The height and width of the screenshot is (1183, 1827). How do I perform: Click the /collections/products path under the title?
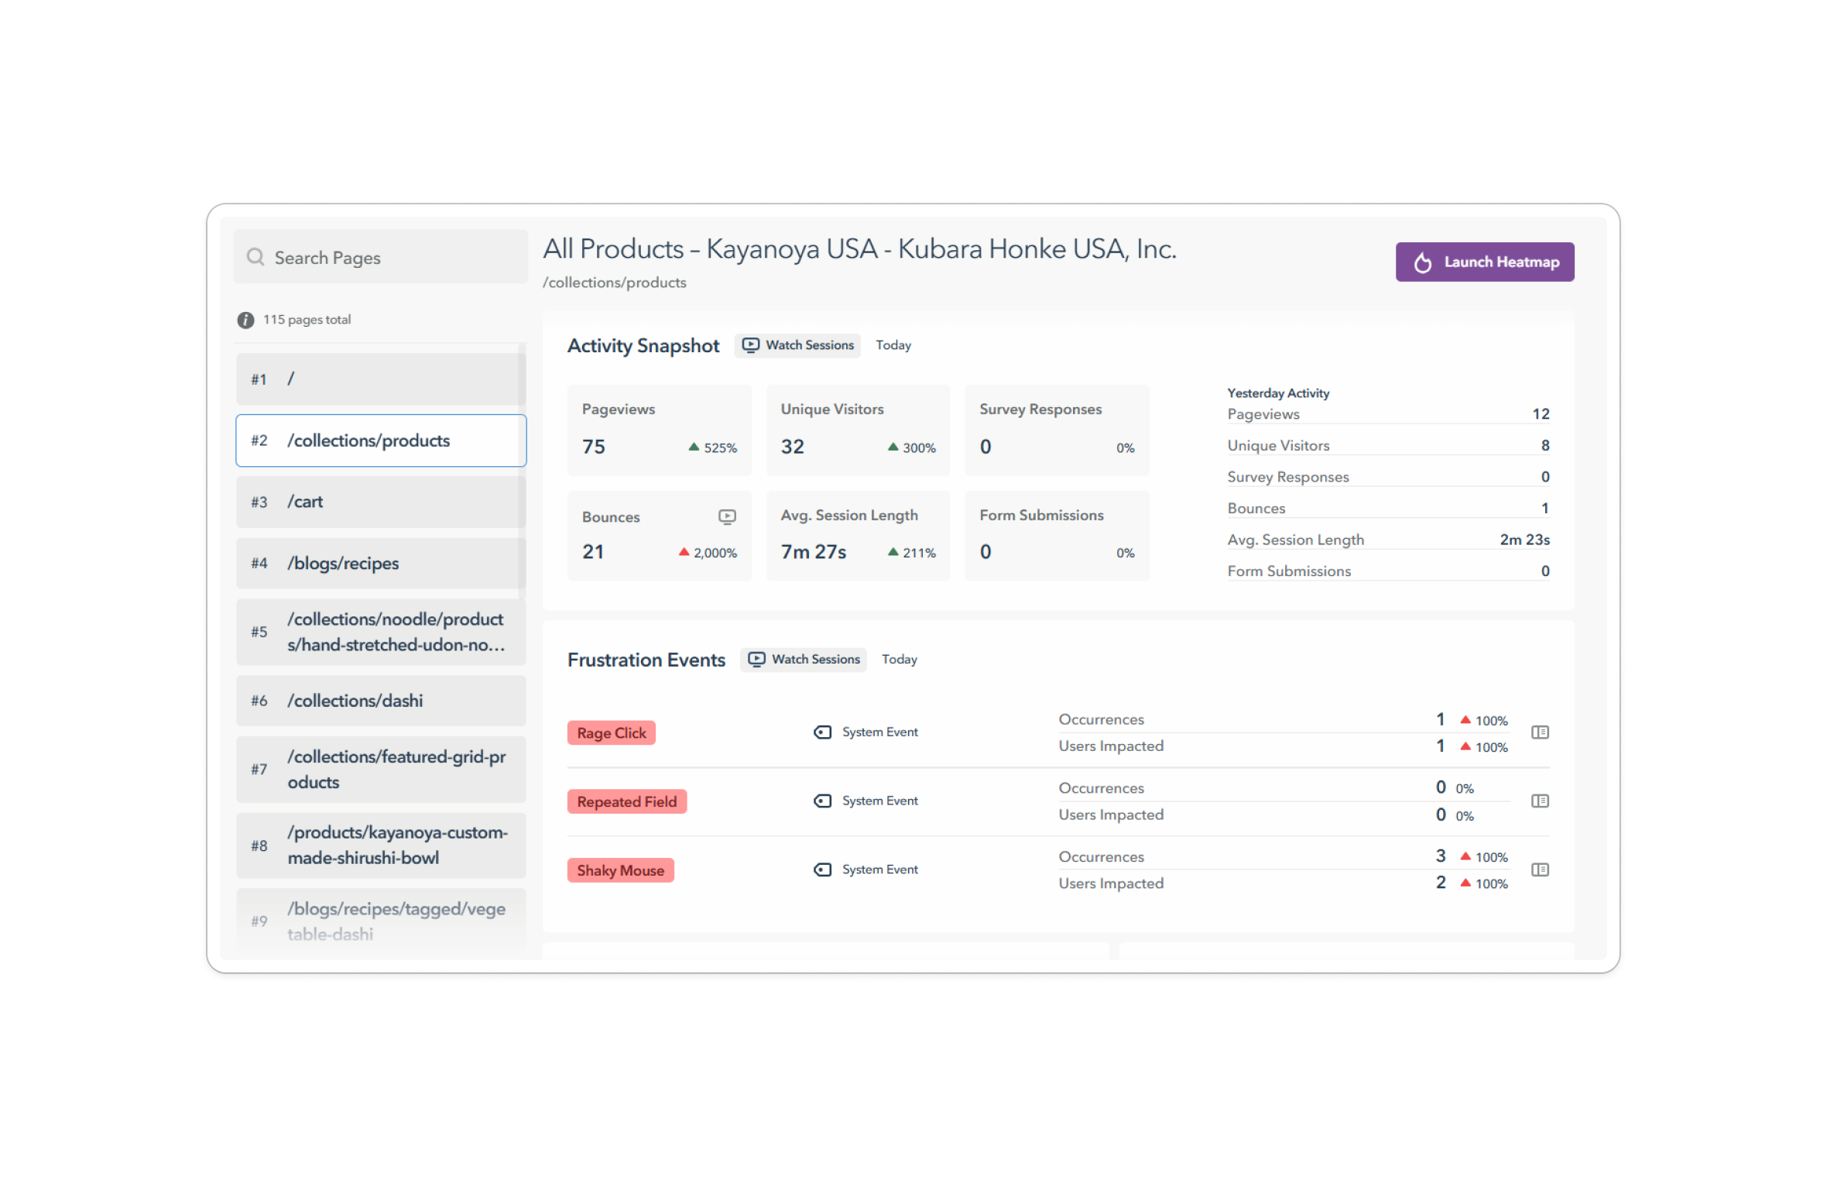coord(615,283)
